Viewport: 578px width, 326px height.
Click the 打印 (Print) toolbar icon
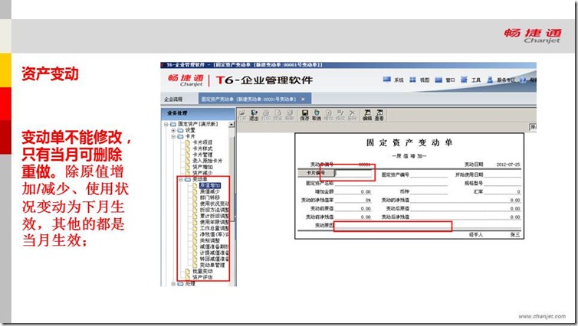[266, 115]
